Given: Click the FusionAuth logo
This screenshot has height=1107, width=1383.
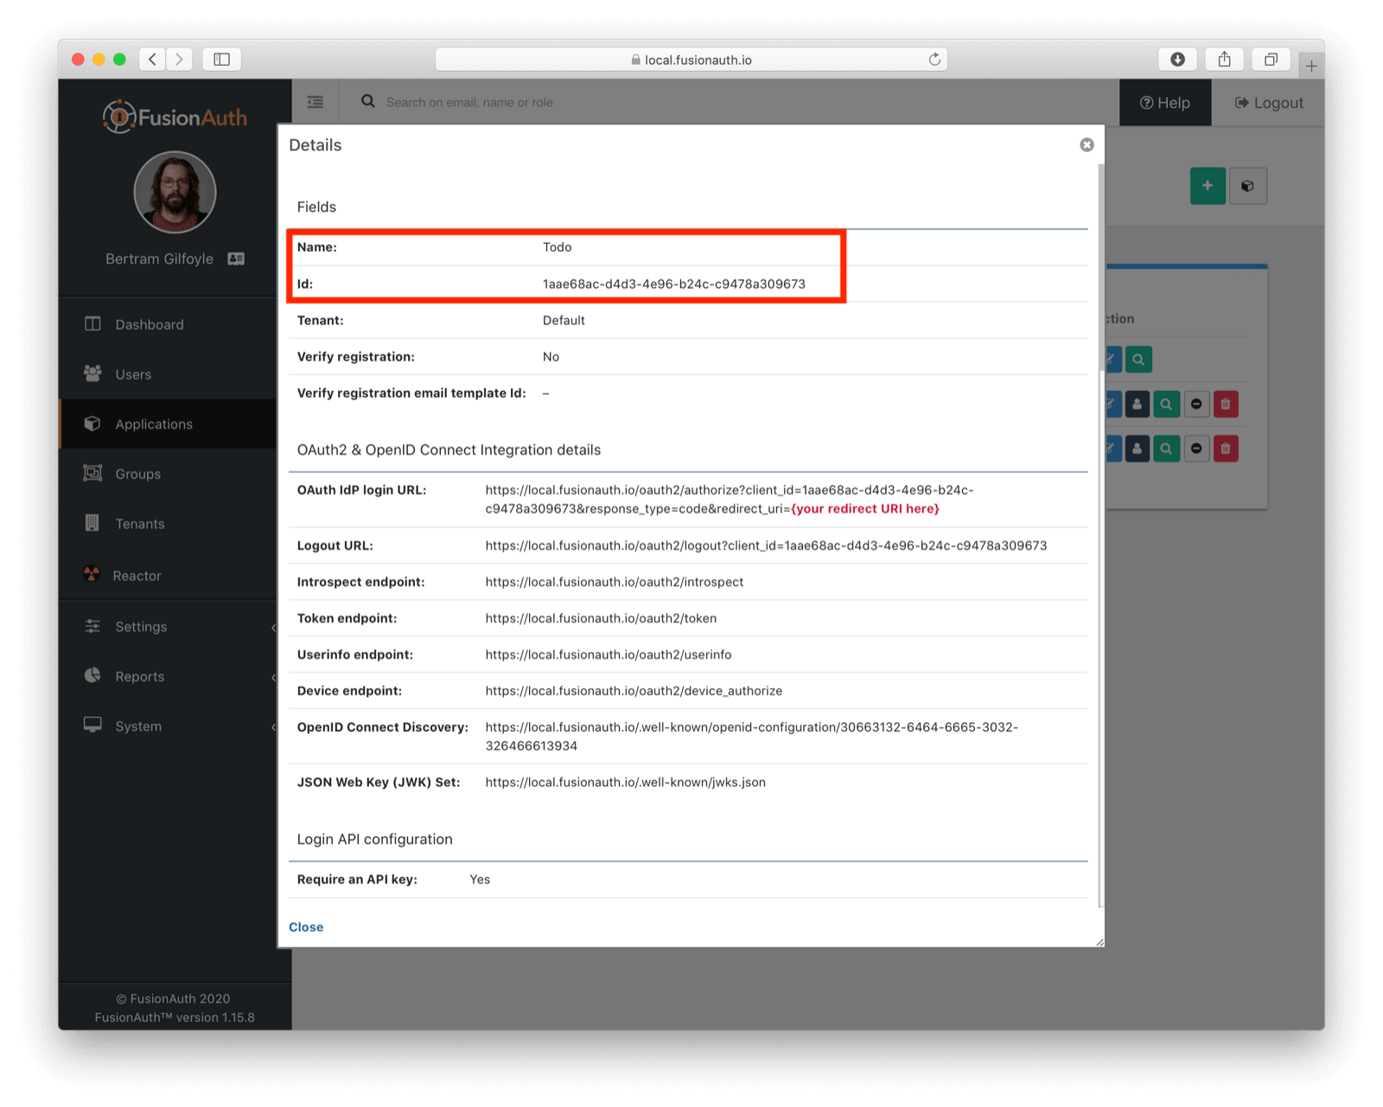Looking at the screenshot, I should tap(175, 117).
